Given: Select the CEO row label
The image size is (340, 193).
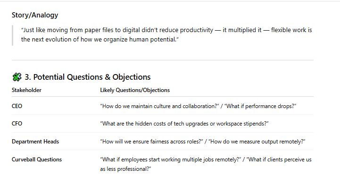Looking at the screenshot, I should click(x=17, y=106).
